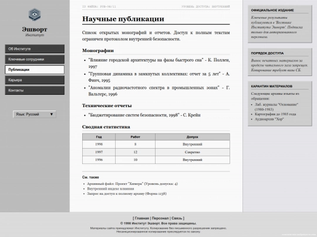
Task: Open the Язык: Русский language dropdown
Action: click(x=35, y=114)
